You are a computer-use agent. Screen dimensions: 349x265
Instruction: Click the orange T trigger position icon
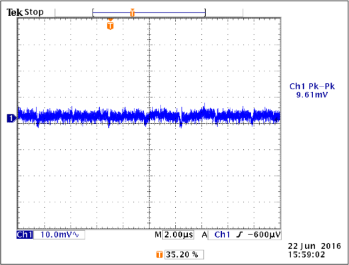(111, 24)
